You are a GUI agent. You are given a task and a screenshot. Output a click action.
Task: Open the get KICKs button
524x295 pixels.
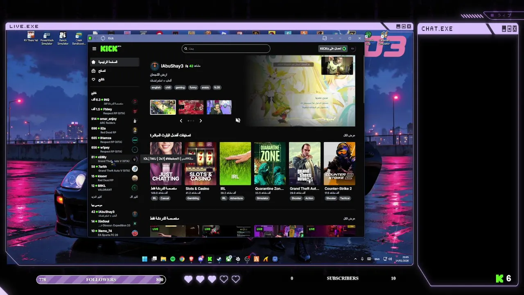333,48
